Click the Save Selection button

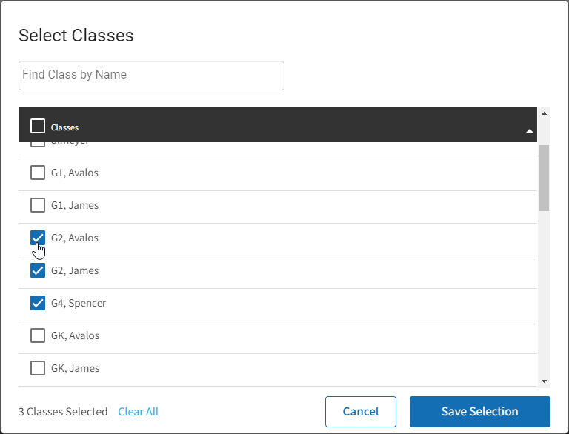point(479,412)
